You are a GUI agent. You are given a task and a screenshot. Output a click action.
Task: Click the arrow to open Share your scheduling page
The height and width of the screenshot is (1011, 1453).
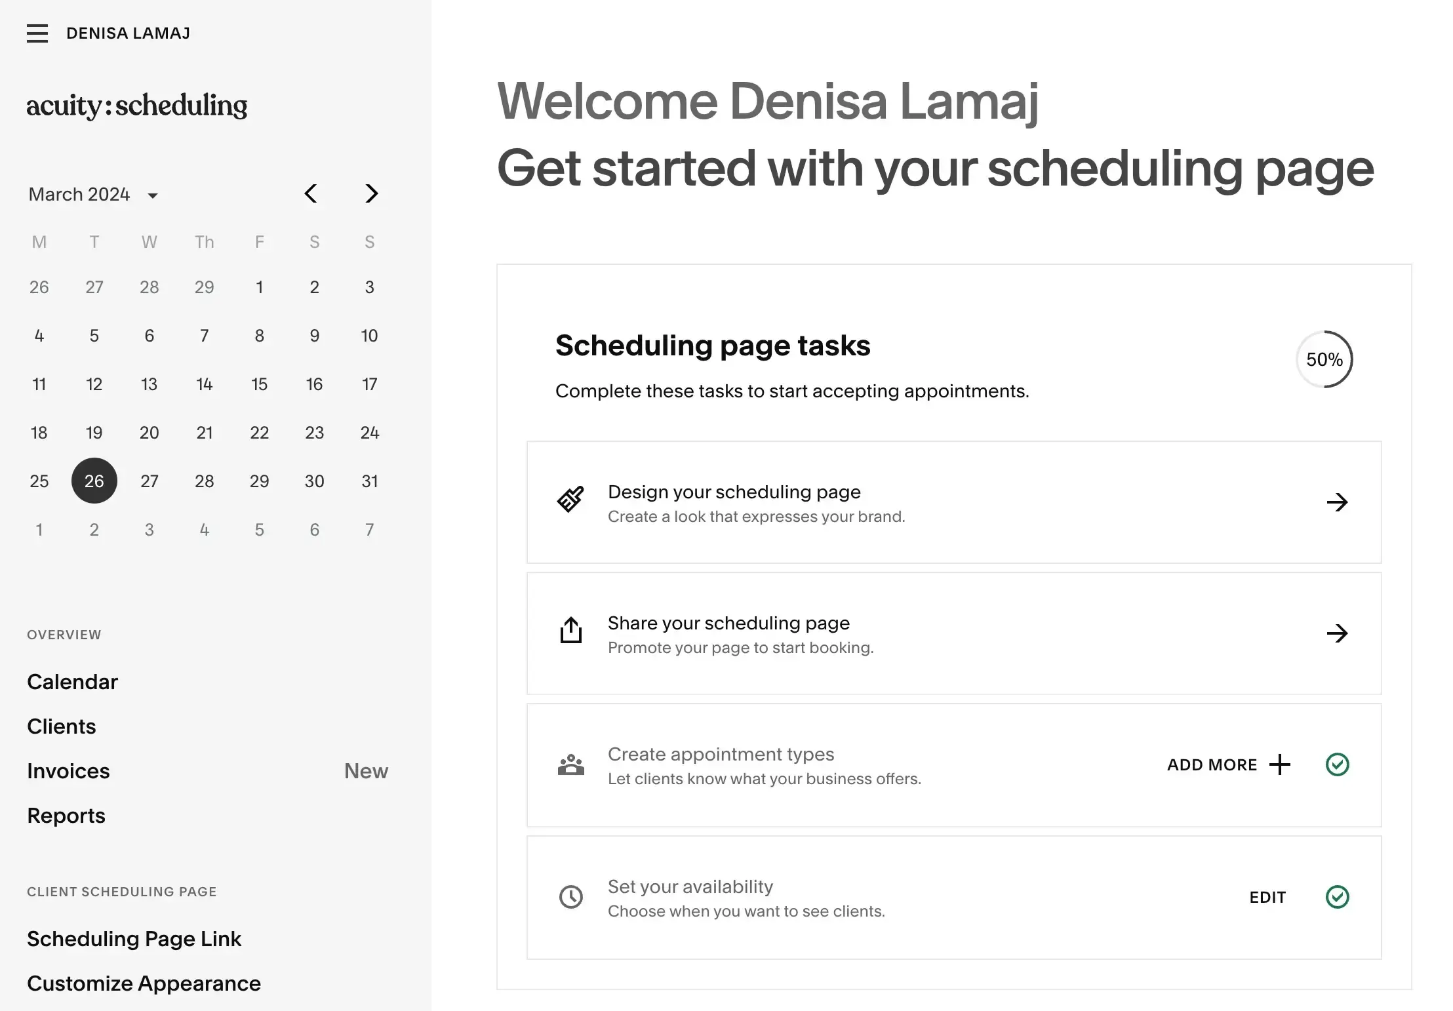(x=1338, y=633)
